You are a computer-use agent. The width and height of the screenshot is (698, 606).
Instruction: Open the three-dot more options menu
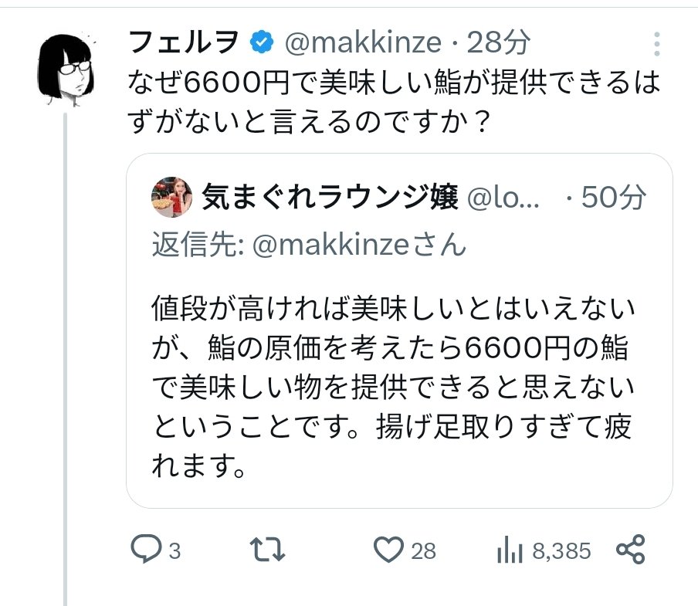656,43
